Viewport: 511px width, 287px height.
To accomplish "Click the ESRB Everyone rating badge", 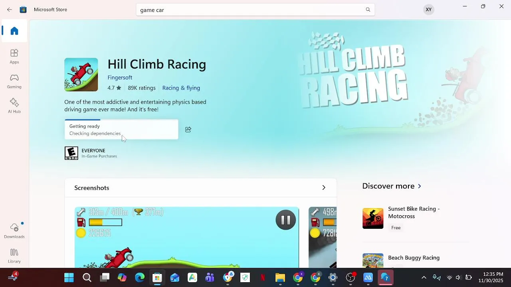I will click(x=71, y=153).
